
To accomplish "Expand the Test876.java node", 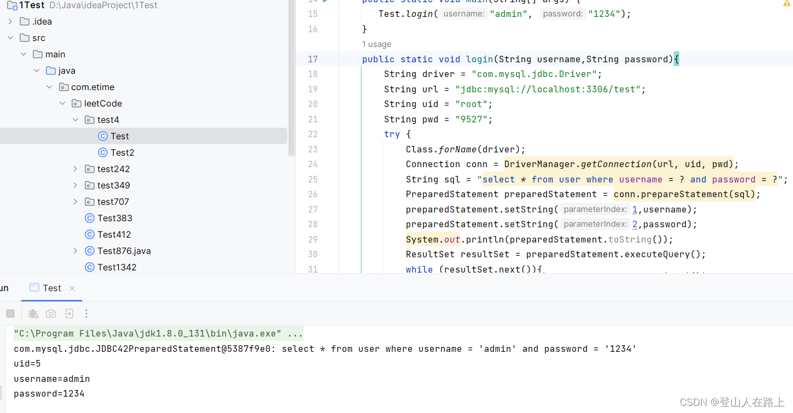I will [x=75, y=251].
